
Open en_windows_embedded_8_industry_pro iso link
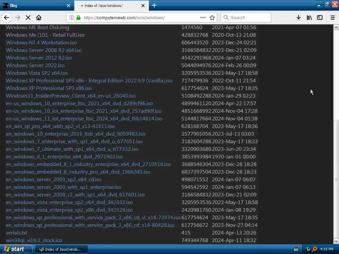(78, 172)
